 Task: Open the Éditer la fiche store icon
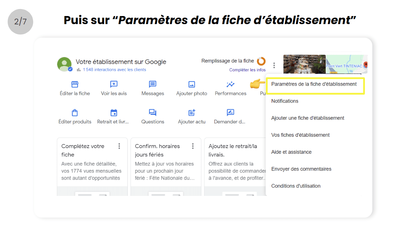(x=75, y=84)
